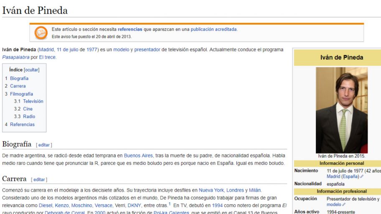This screenshot has width=381, height=214.
Task: Edit the Carrera section
Action: (39, 179)
